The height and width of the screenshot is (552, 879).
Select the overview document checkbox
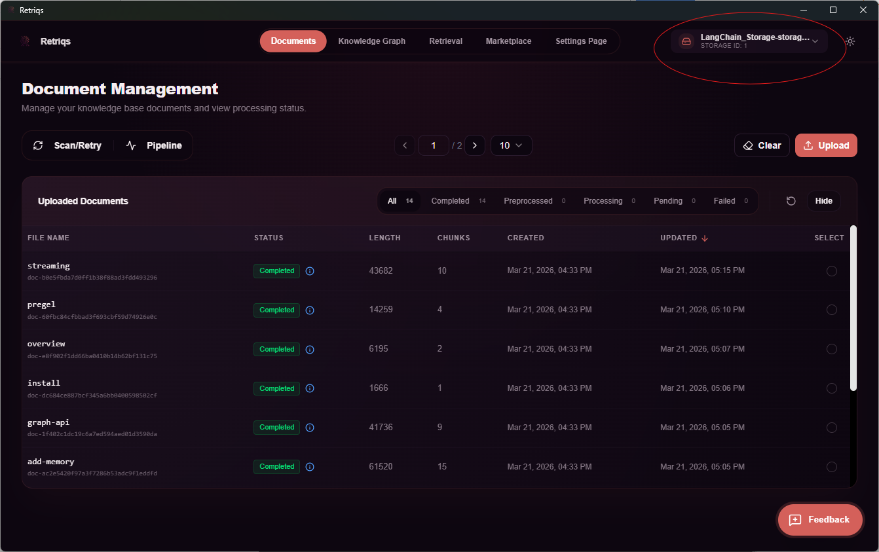point(831,349)
